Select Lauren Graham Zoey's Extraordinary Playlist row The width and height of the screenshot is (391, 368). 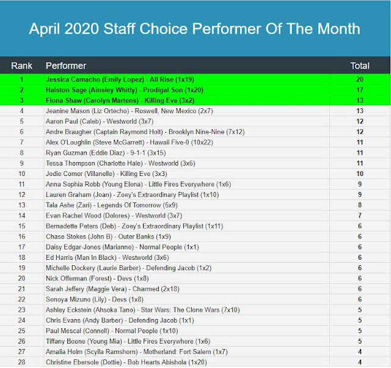195,194
